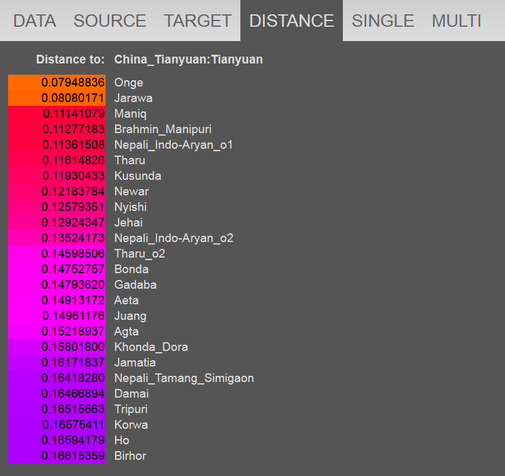This screenshot has height=476, width=505.
Task: Click the distance value 0.11277183
Action: (x=57, y=129)
